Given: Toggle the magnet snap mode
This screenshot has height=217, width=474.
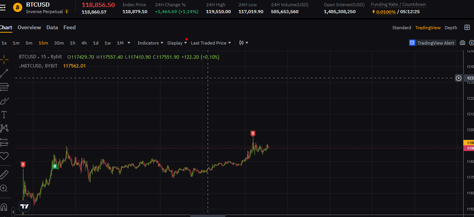Looking at the screenshot, I should pos(4,207).
